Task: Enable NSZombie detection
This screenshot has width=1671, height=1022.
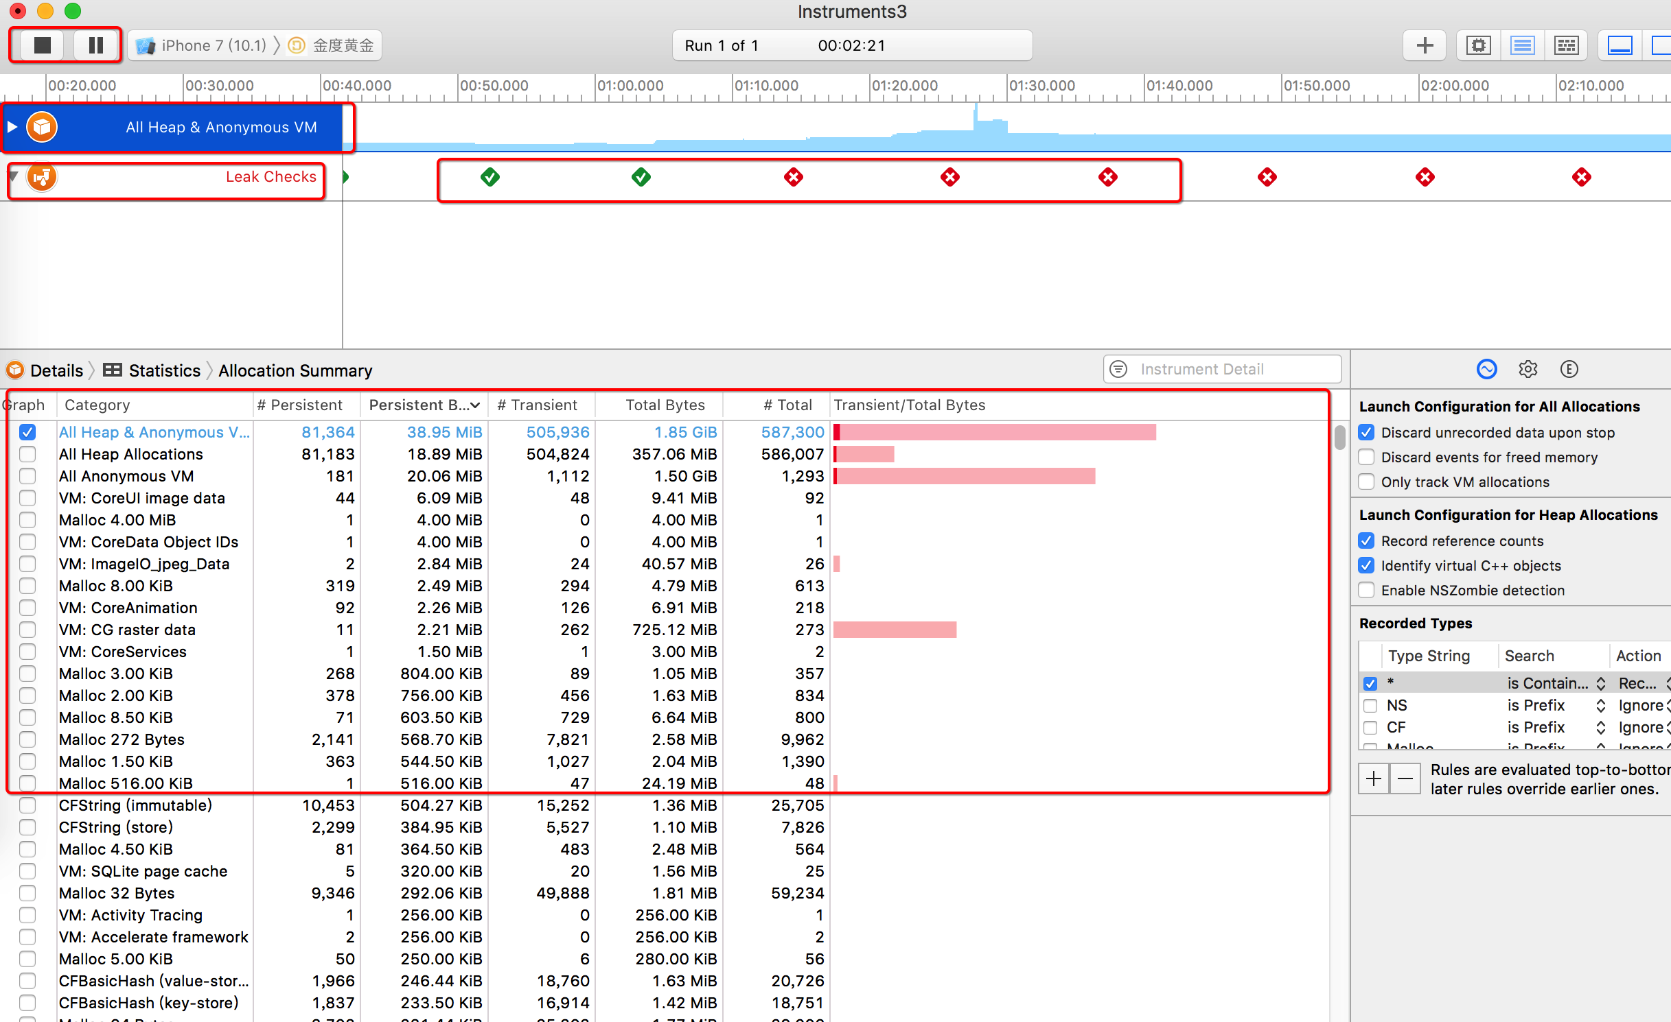Action: pos(1366,590)
